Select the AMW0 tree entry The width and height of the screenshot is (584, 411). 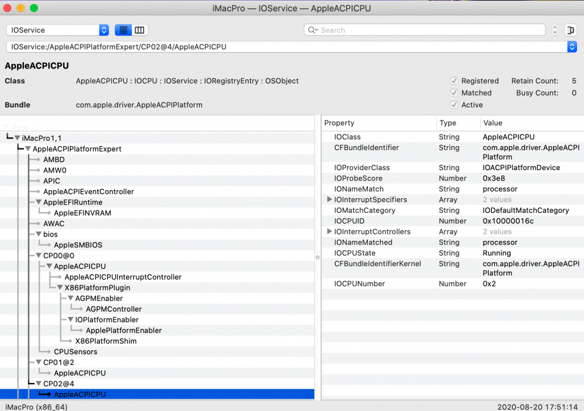pyautogui.click(x=55, y=170)
